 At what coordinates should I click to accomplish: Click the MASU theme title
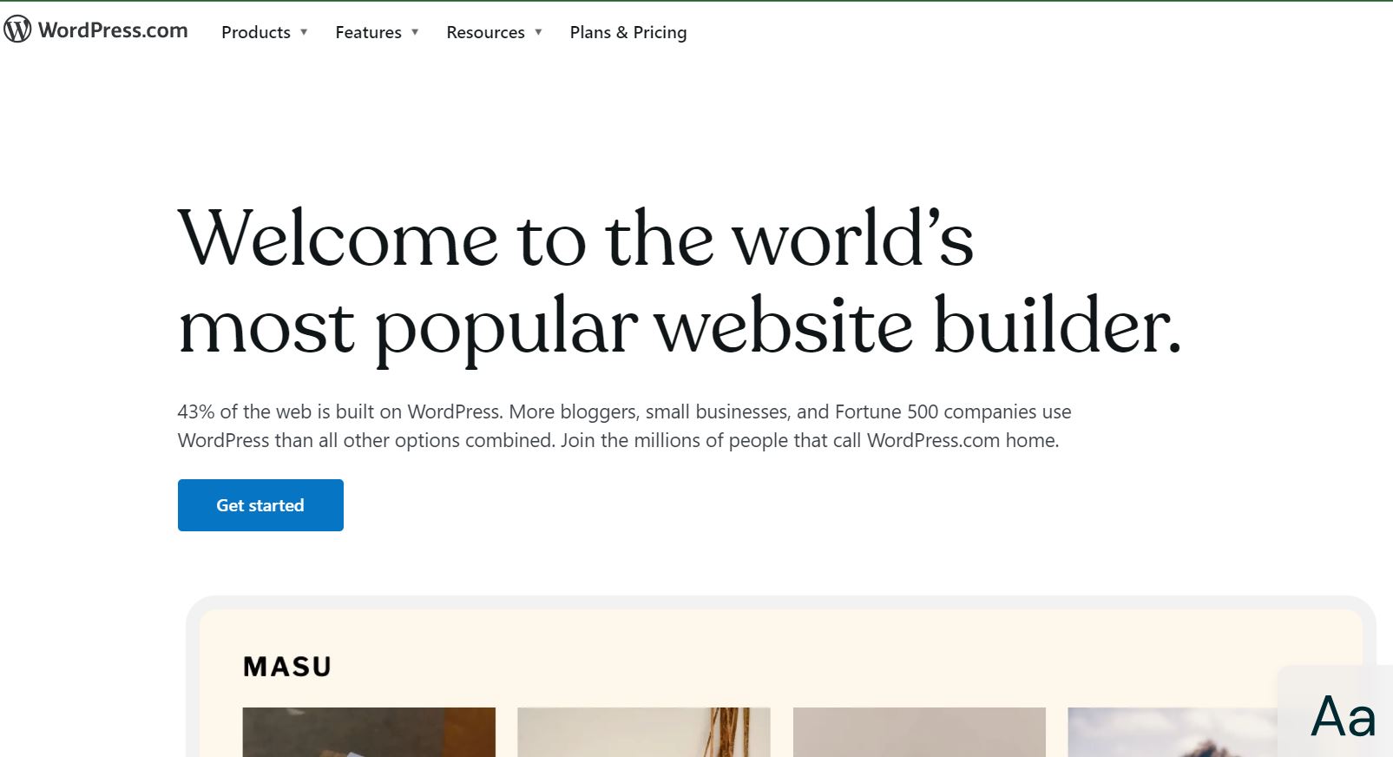[287, 667]
